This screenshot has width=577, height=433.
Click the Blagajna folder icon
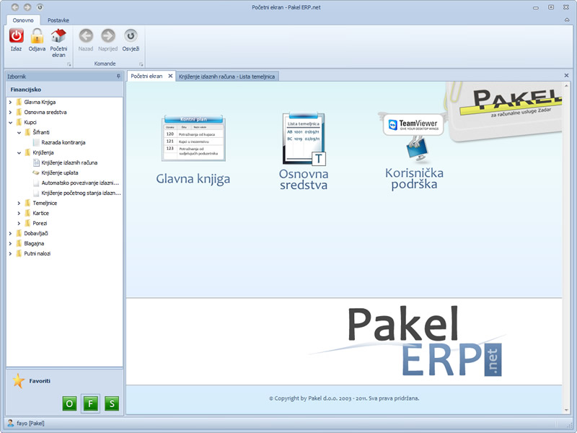click(19, 243)
